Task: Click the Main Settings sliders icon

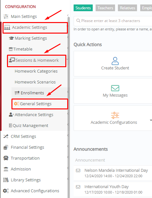Action: [x=6, y=16]
